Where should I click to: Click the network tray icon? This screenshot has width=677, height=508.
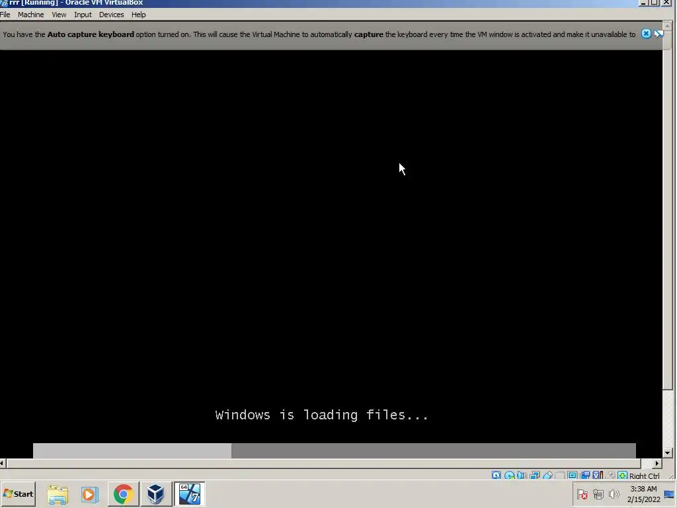[598, 493]
